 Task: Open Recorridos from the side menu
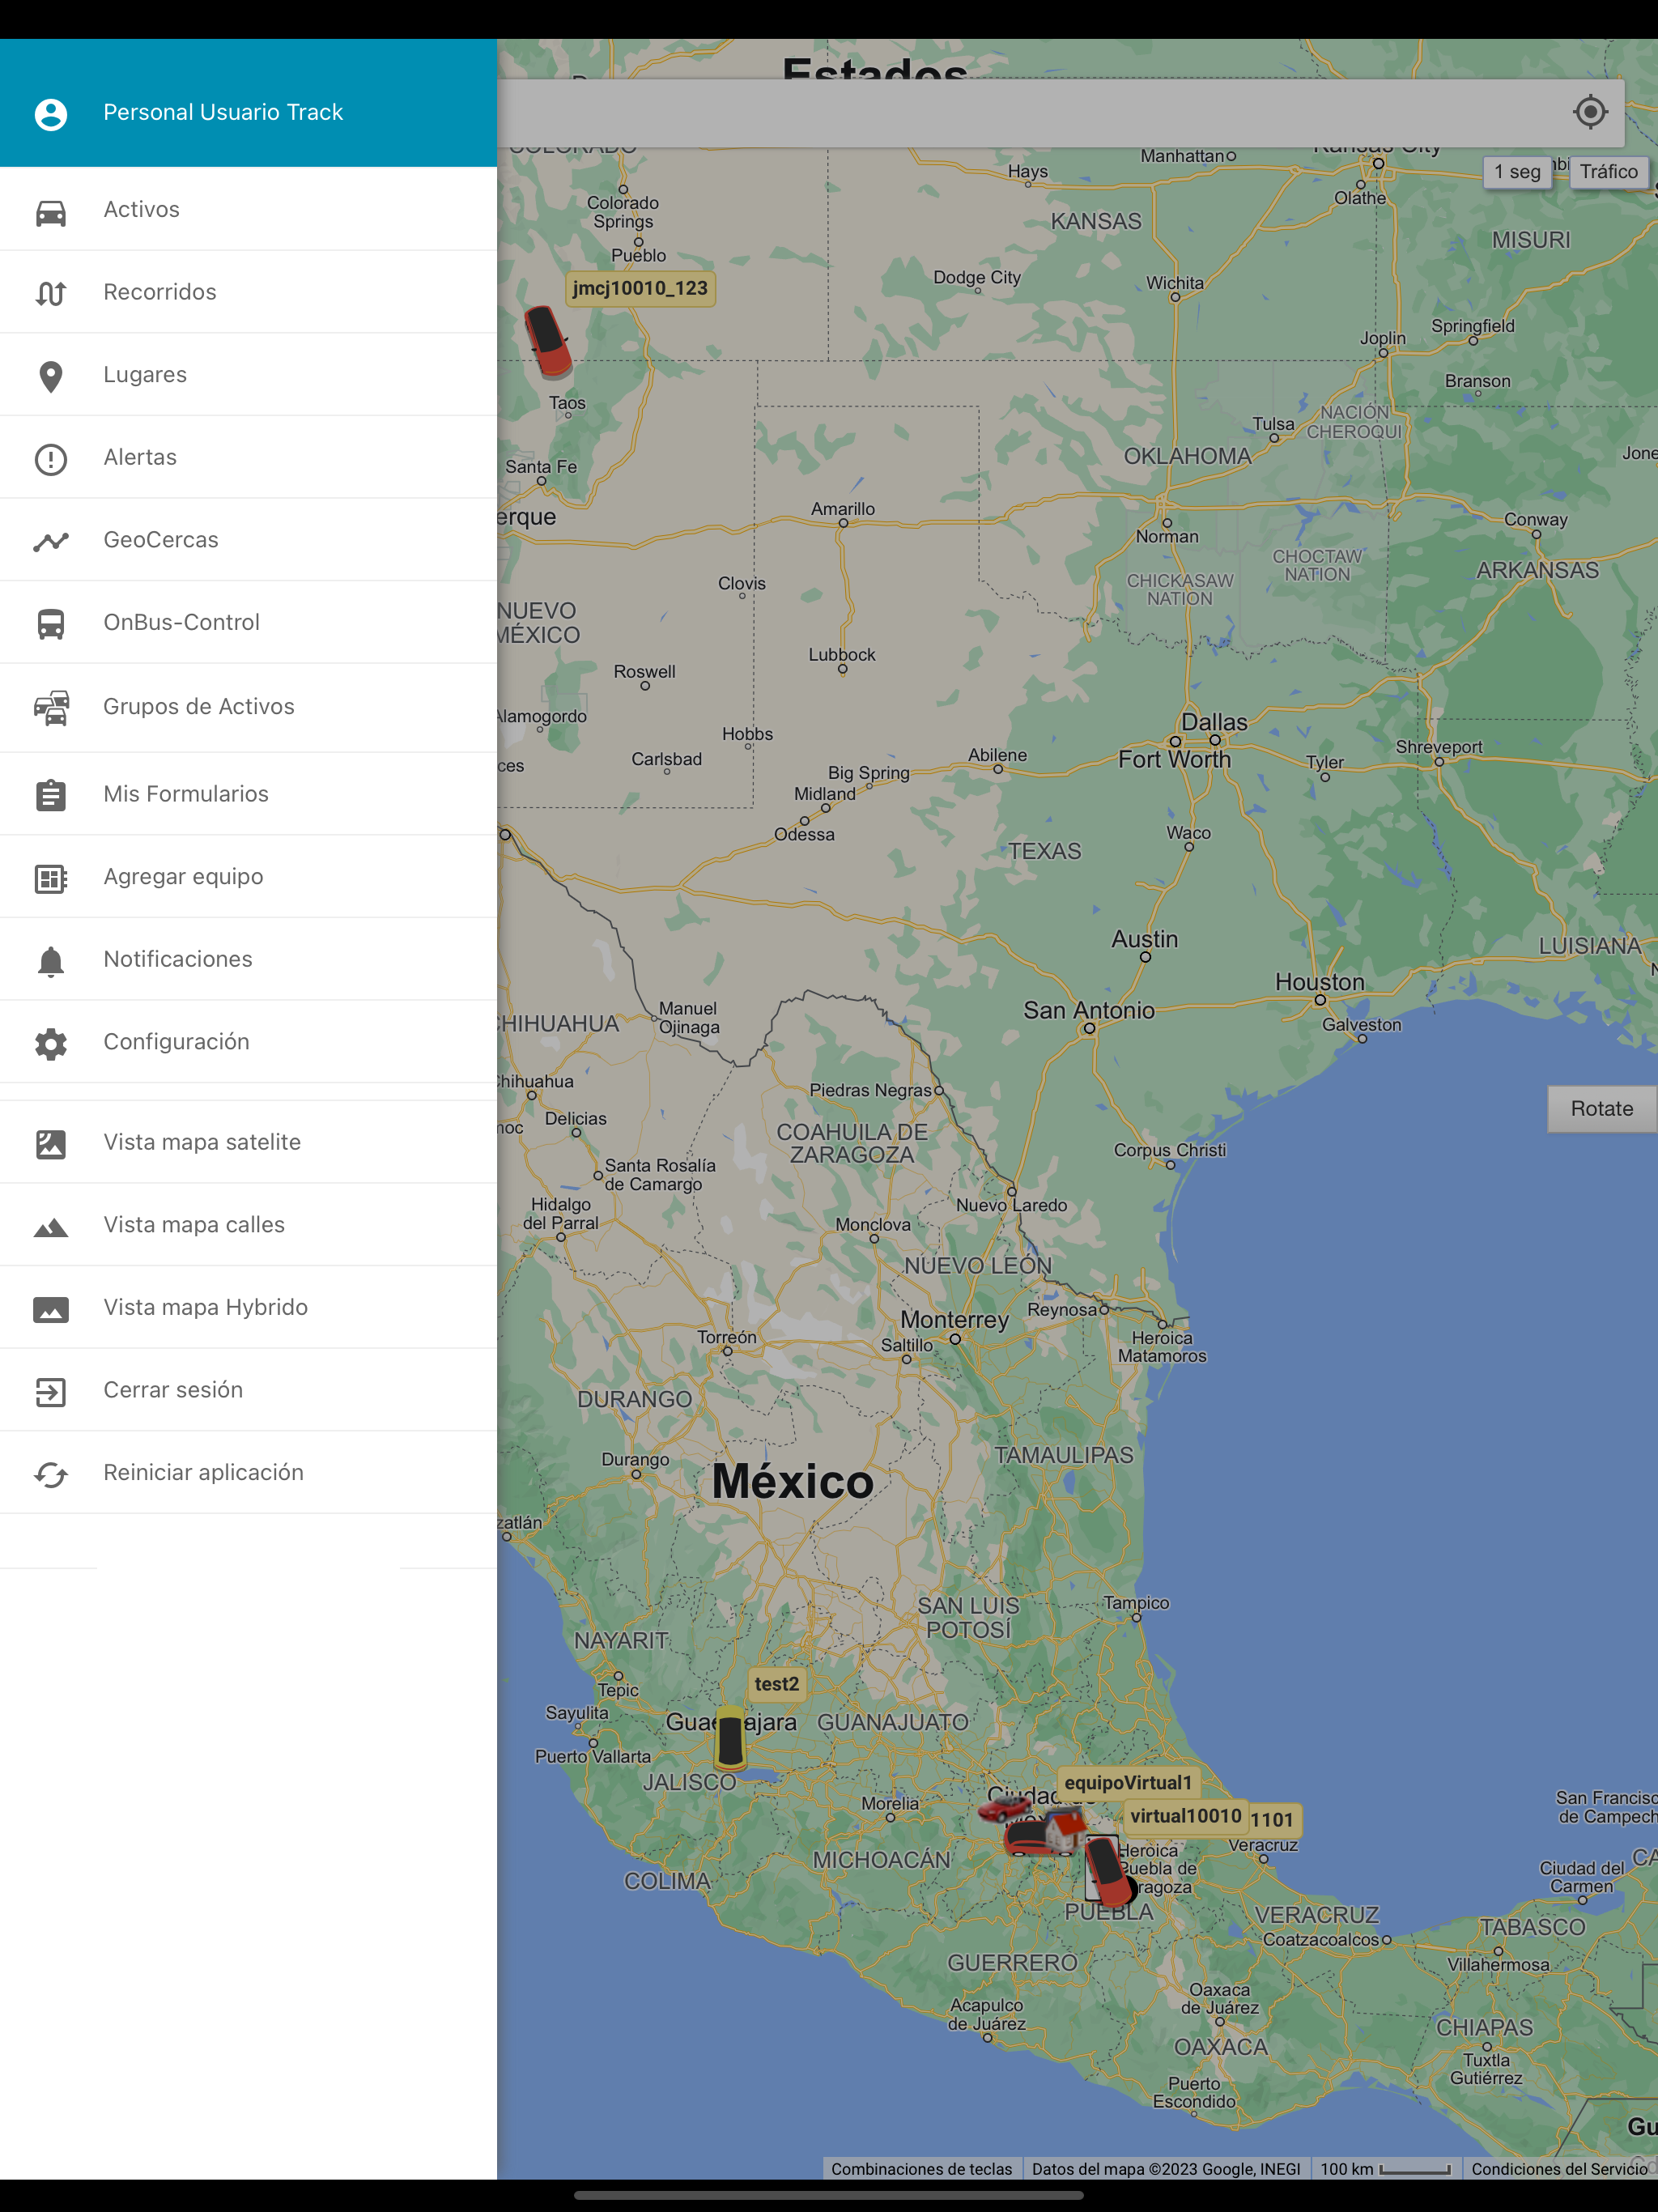pyautogui.click(x=248, y=292)
